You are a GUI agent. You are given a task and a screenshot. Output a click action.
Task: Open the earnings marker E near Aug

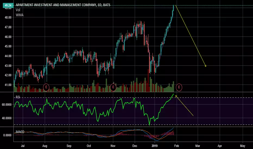(x=46, y=87)
